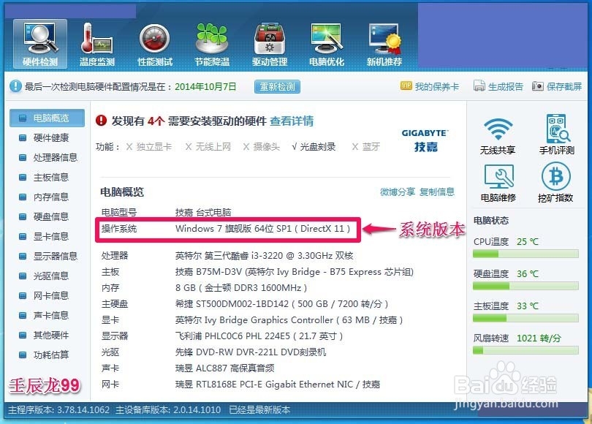Image resolution: width=592 pixels, height=424 pixels.
Task: Click the 技嘉 B75M-D3V motherboard value
Action: point(294,272)
